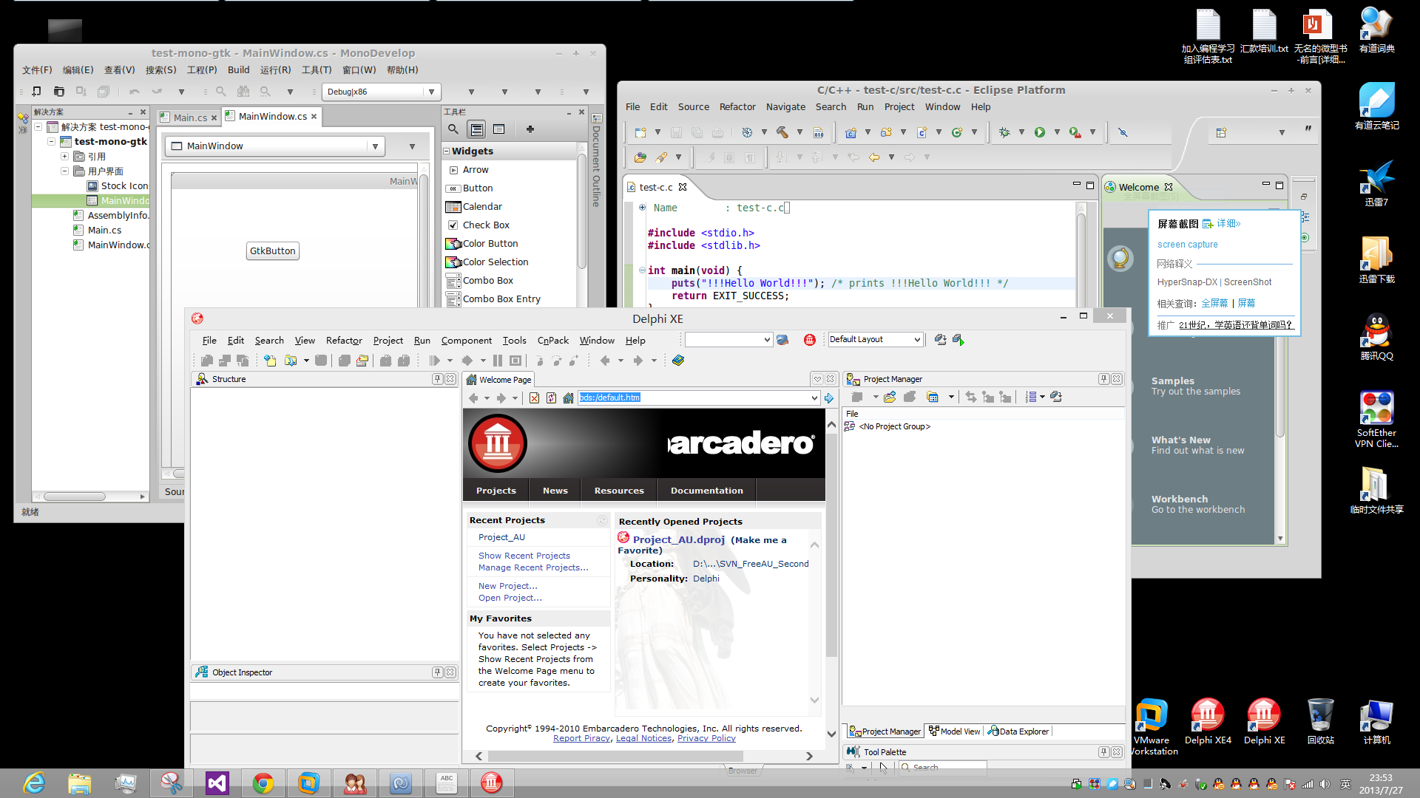Screen dimensions: 1420x798
Task: Click the Privacy Policy link
Action: pyautogui.click(x=706, y=738)
